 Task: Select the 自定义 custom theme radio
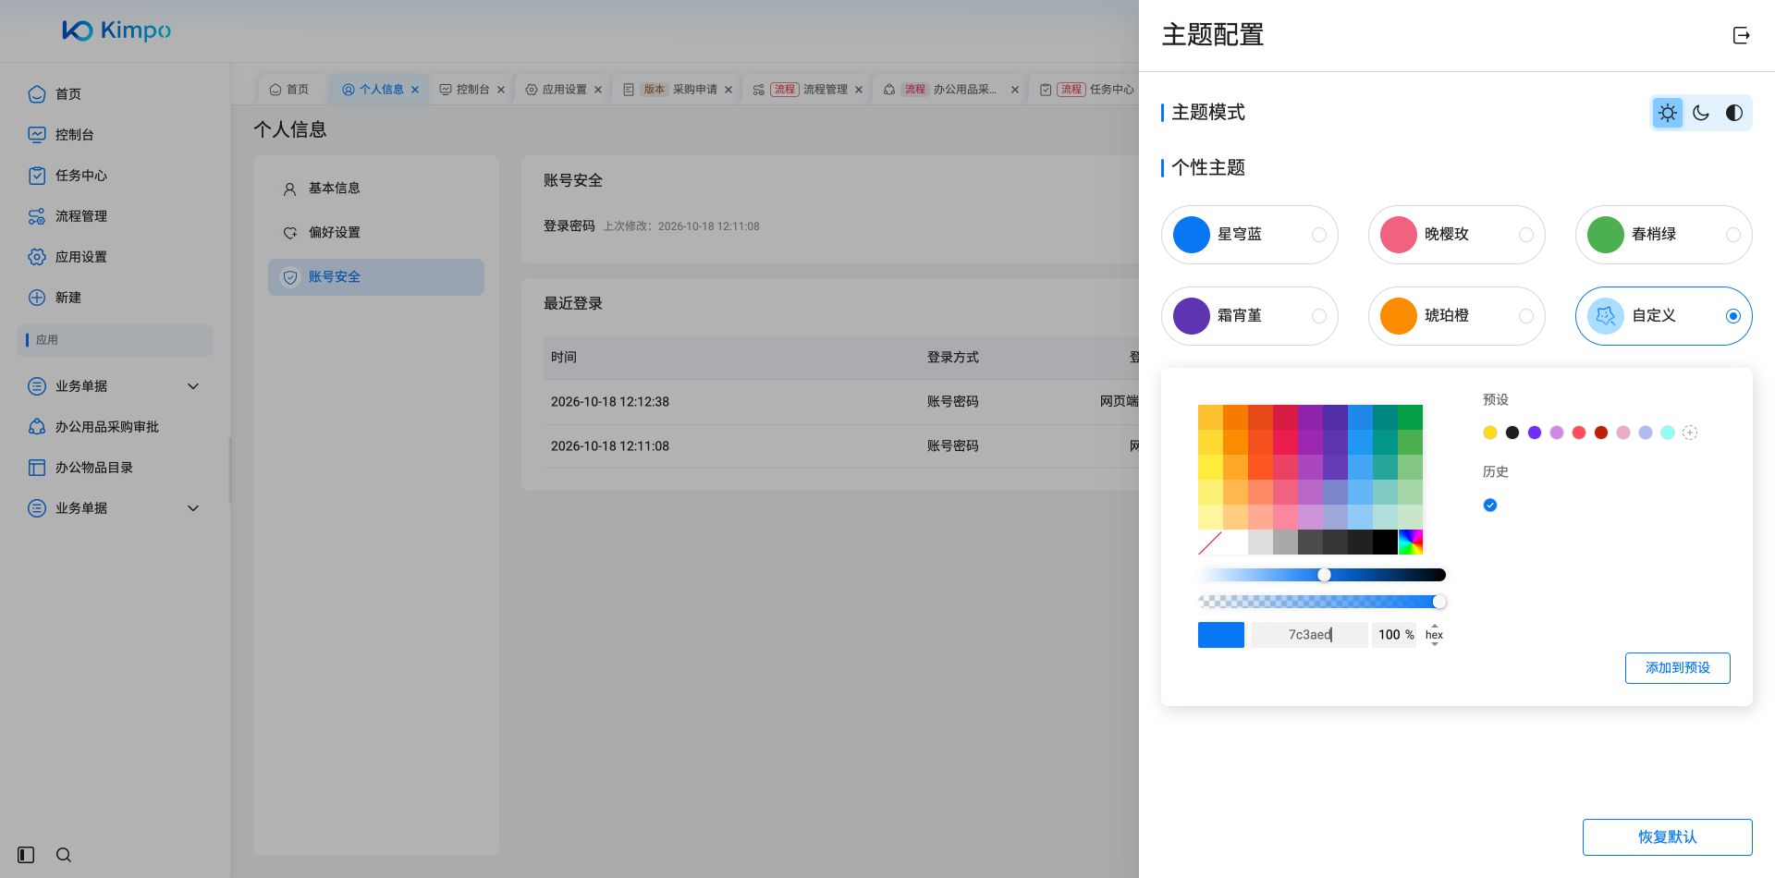[x=1733, y=316]
